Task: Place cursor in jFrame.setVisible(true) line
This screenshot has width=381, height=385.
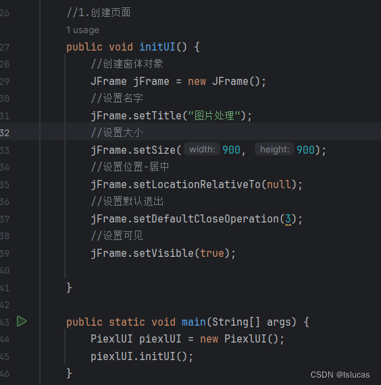Action: click(x=163, y=254)
